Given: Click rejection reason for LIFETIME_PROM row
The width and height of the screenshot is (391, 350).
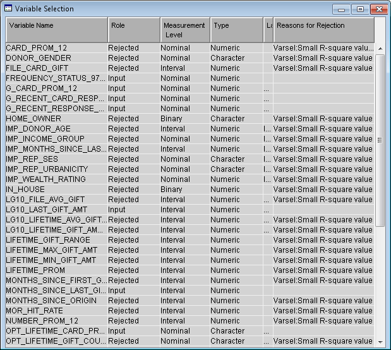Looking at the screenshot, I should (323, 270).
